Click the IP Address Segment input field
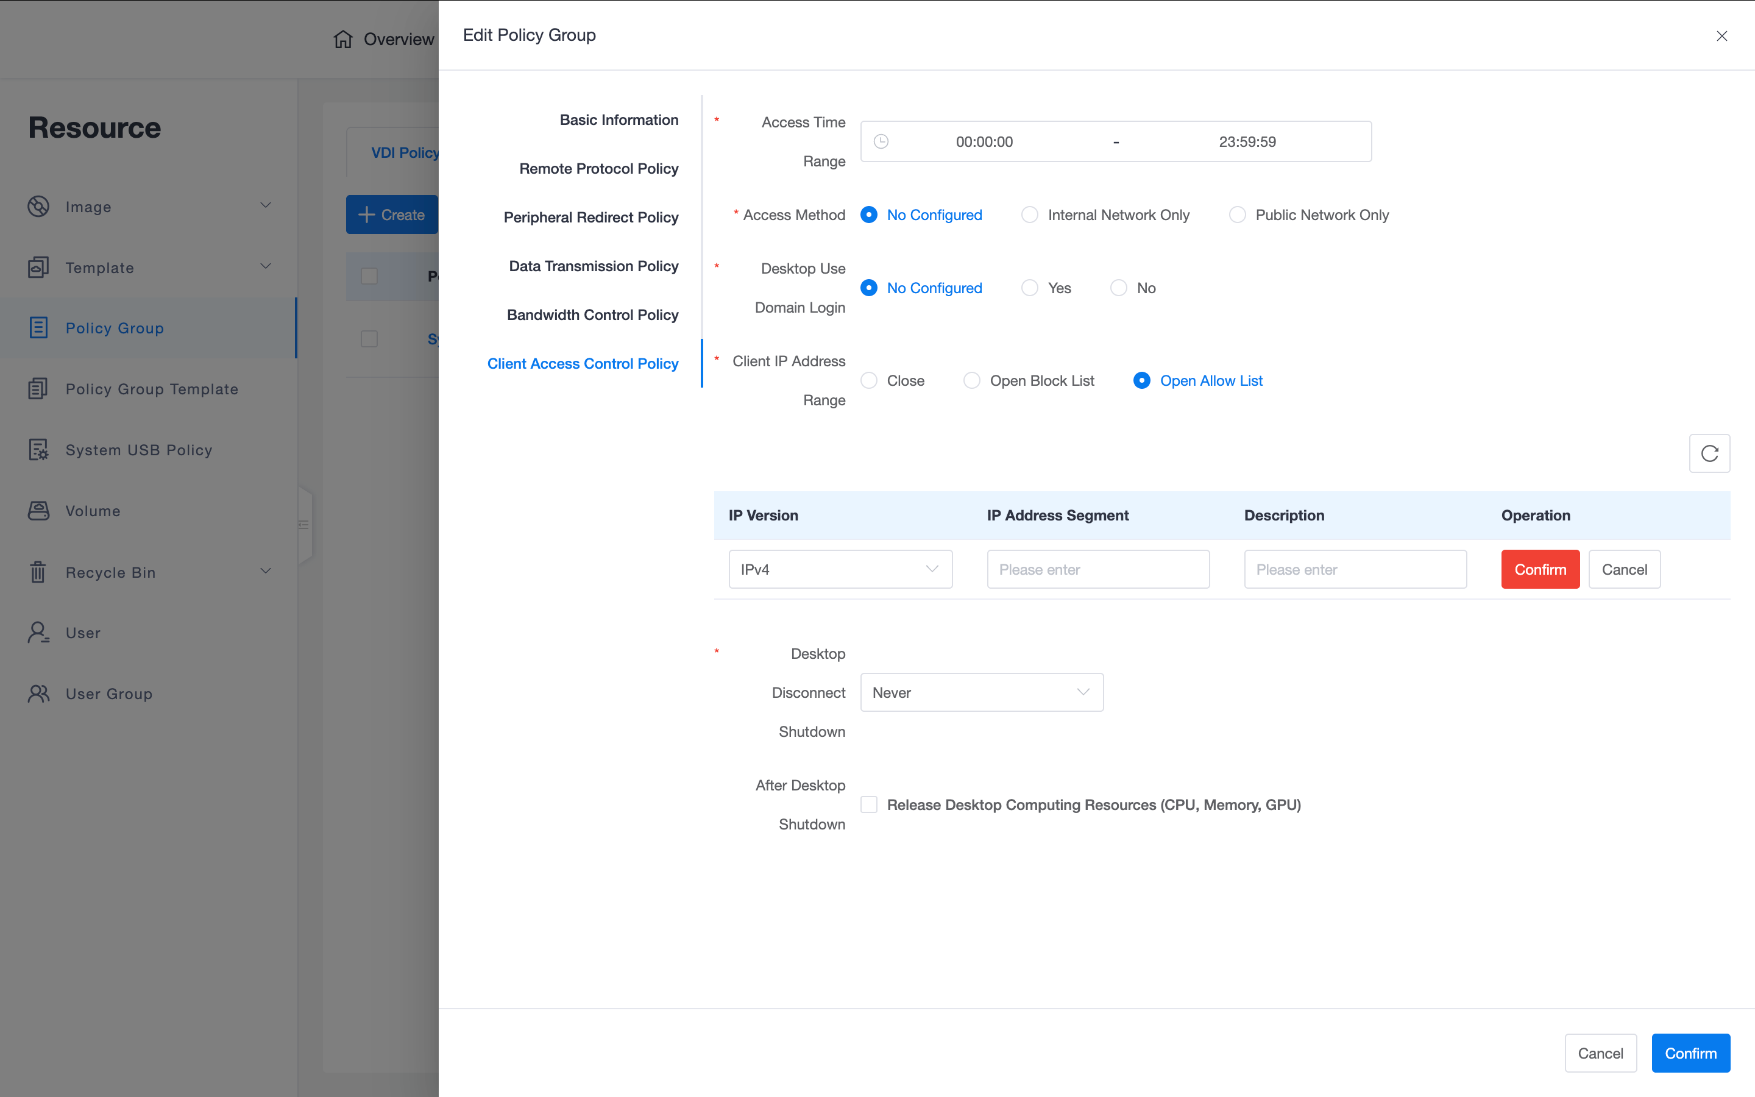Image resolution: width=1755 pixels, height=1097 pixels. coord(1097,570)
